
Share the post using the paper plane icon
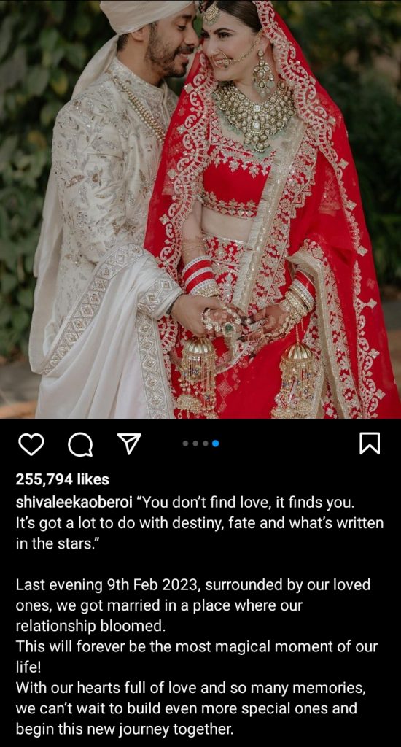[129, 444]
